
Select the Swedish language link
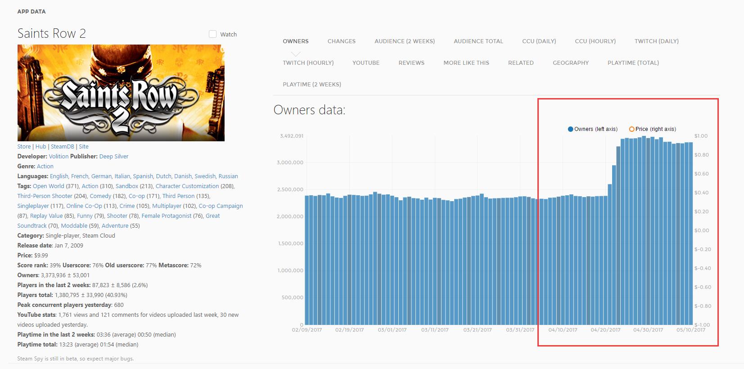tap(205, 176)
